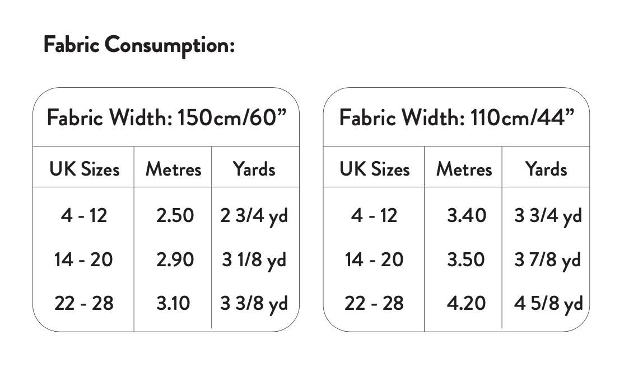This screenshot has width=624, height=368.
Task: Select the 2.90 metres value
Action: click(x=175, y=260)
